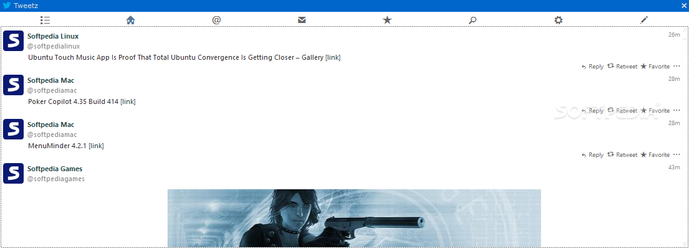Viewport: 689px width, 249px height.
Task: Click Softpedia Games avatar
Action: (x=13, y=173)
